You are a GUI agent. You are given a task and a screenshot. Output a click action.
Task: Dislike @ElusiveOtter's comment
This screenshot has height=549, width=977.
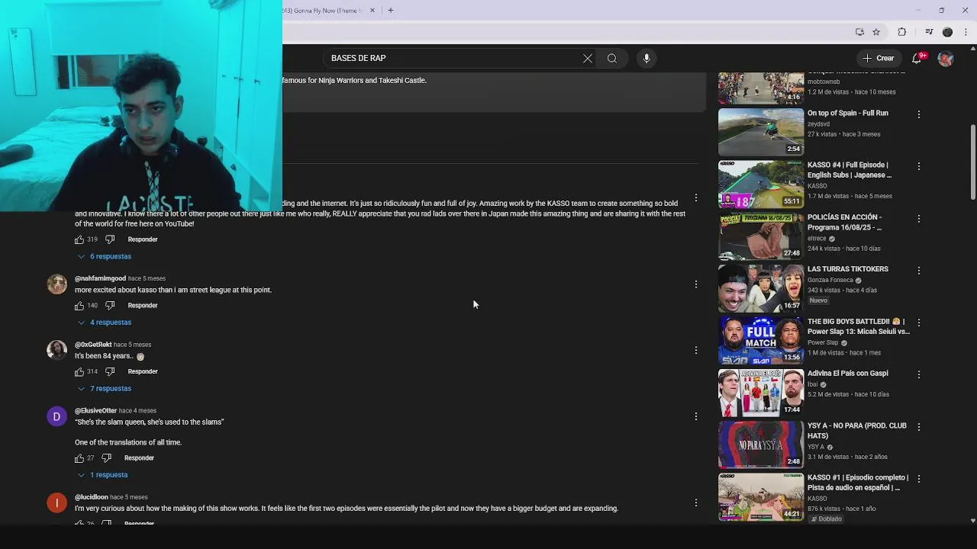(106, 458)
